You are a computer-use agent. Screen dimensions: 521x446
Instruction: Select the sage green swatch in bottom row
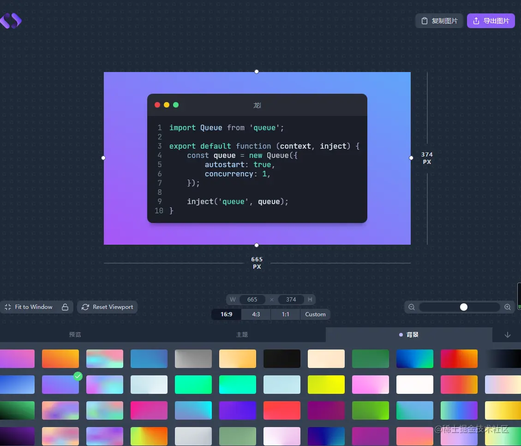238,436
